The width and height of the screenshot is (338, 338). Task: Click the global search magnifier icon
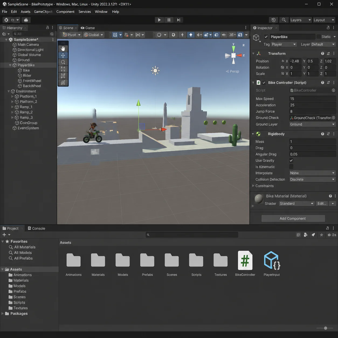[x=284, y=20]
